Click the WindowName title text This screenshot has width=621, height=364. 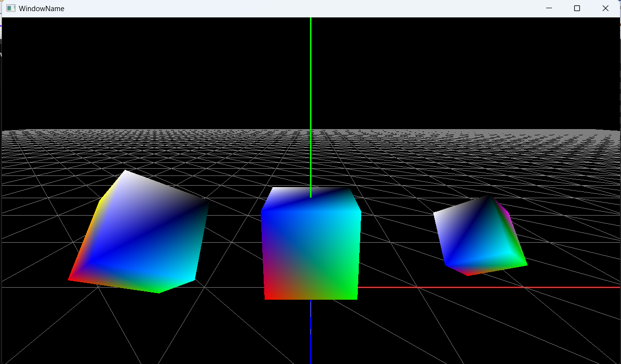coord(42,9)
